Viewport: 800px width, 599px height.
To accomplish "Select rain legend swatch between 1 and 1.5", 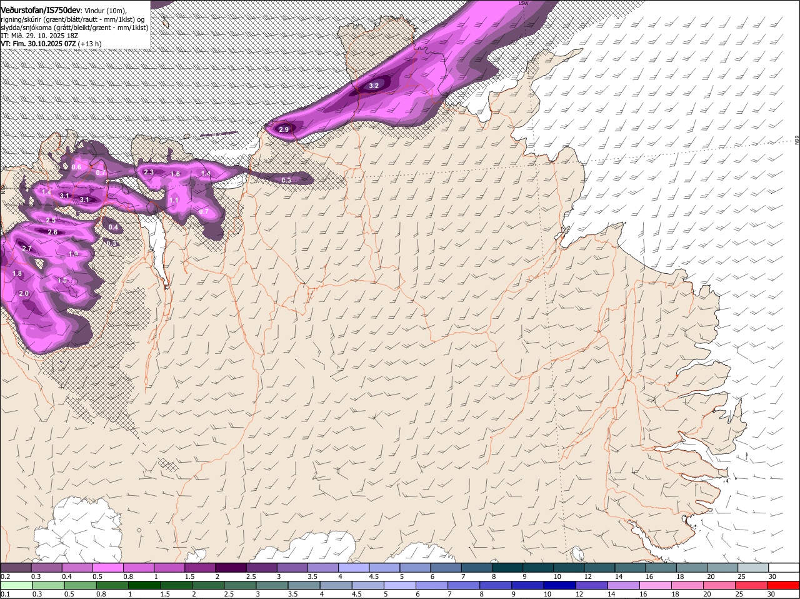I will pyautogui.click(x=146, y=585).
